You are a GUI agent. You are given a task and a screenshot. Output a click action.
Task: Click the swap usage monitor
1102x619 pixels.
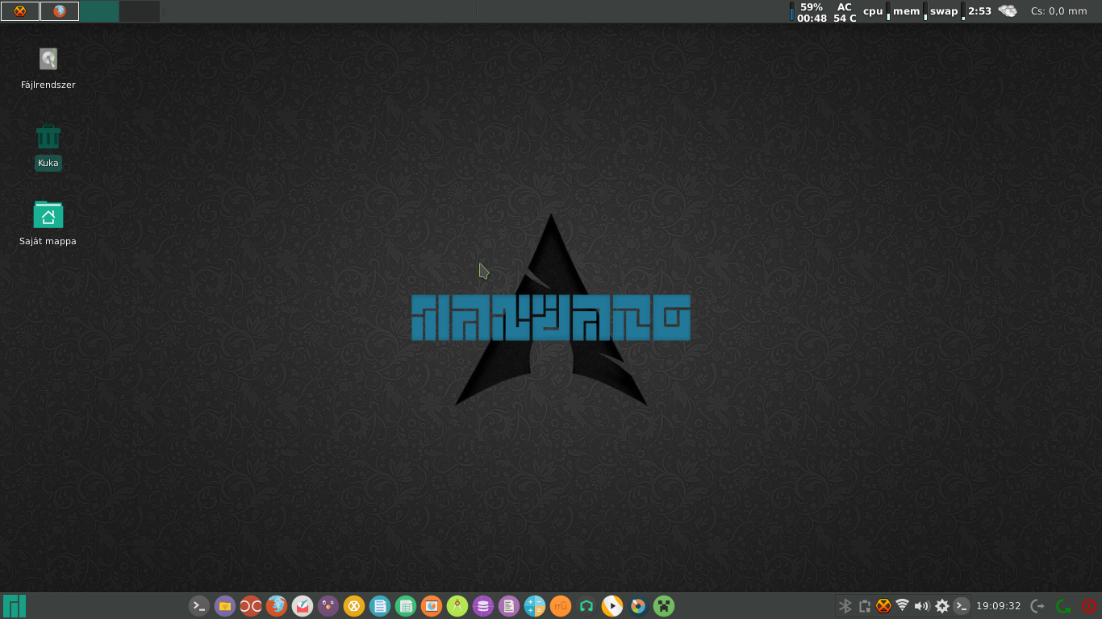[x=947, y=11]
